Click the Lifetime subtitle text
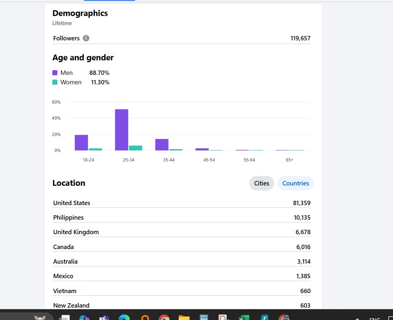The image size is (393, 320). click(x=62, y=23)
